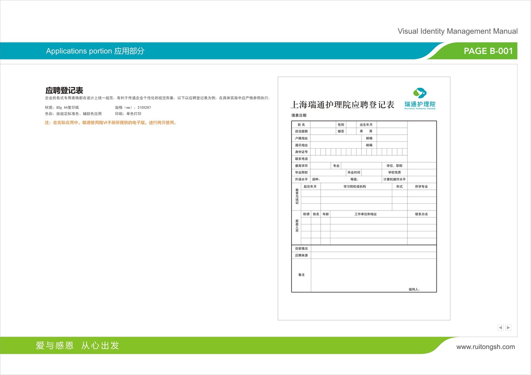Click the 年龄 column header

(x=326, y=214)
